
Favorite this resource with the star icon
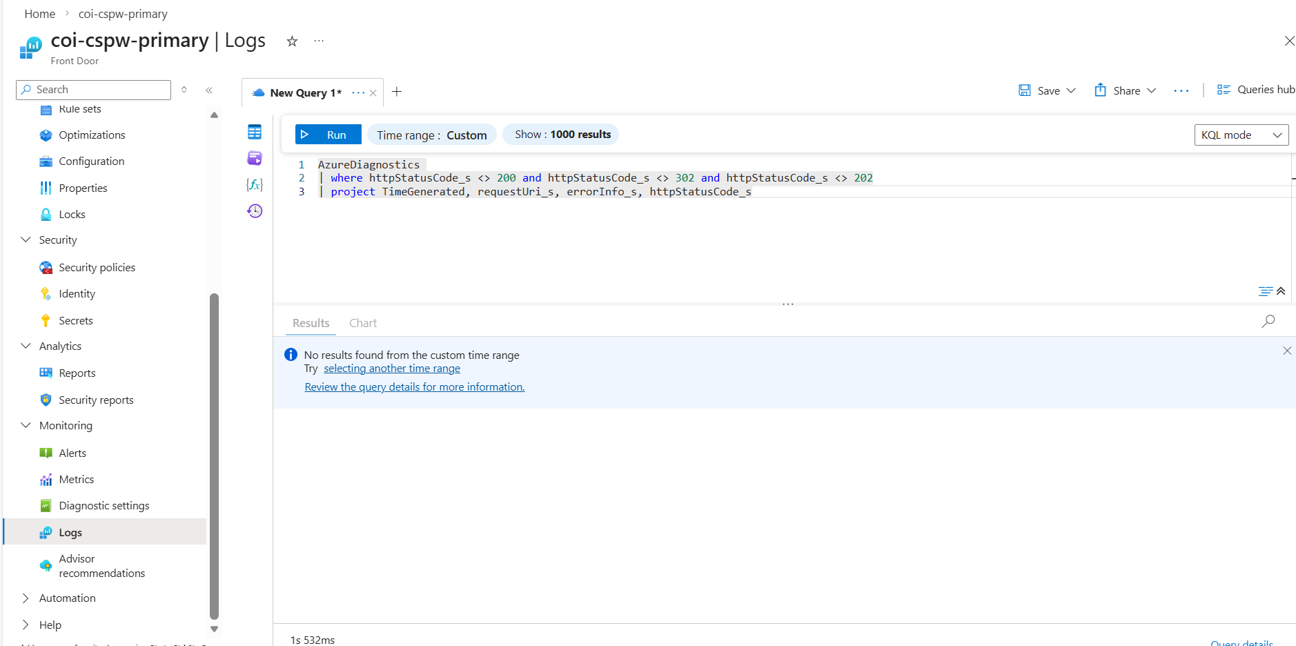click(x=292, y=41)
